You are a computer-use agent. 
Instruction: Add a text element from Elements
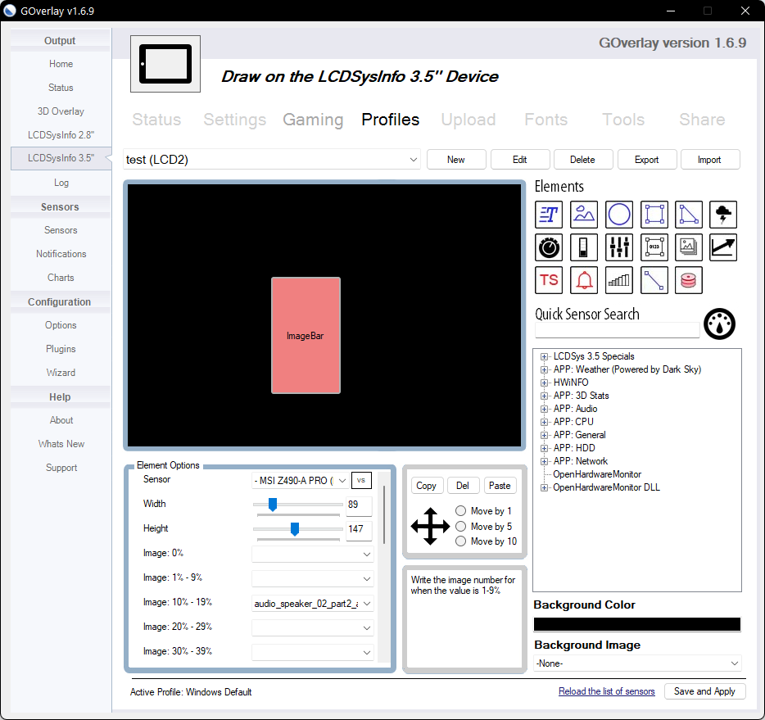tap(549, 214)
